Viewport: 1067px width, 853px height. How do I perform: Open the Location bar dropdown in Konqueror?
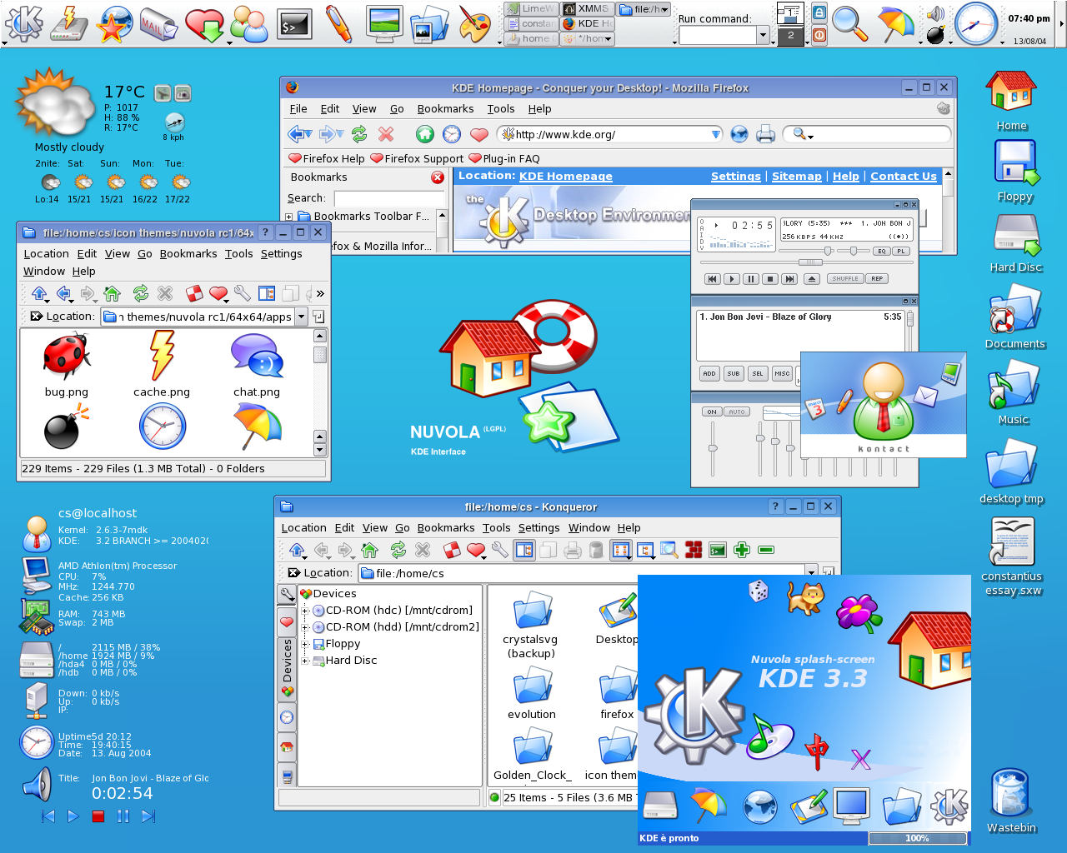[x=811, y=572]
